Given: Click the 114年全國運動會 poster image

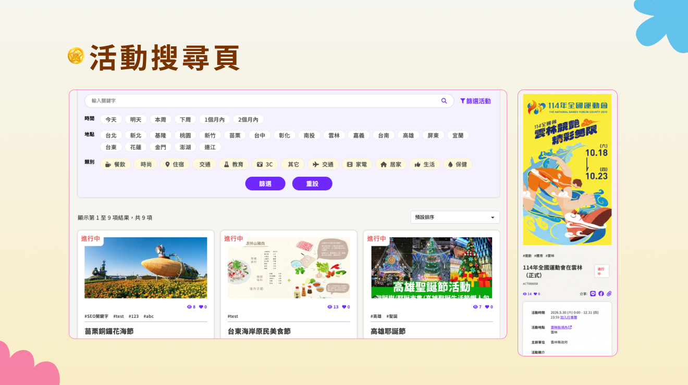Looking at the screenshot, I should click(567, 170).
